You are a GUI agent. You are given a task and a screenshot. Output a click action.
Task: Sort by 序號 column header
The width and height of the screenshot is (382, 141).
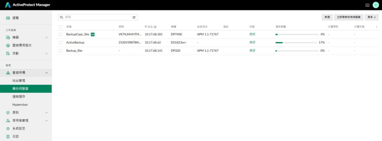click(x=121, y=27)
